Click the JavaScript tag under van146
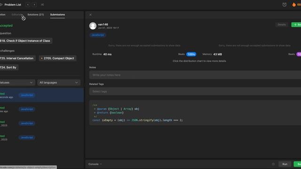Screen dimensions: 301x169 [98, 35]
